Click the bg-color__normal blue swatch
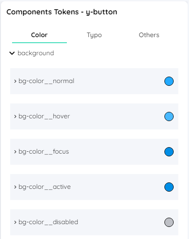Viewport: 189px width, 239px height. coord(169,81)
